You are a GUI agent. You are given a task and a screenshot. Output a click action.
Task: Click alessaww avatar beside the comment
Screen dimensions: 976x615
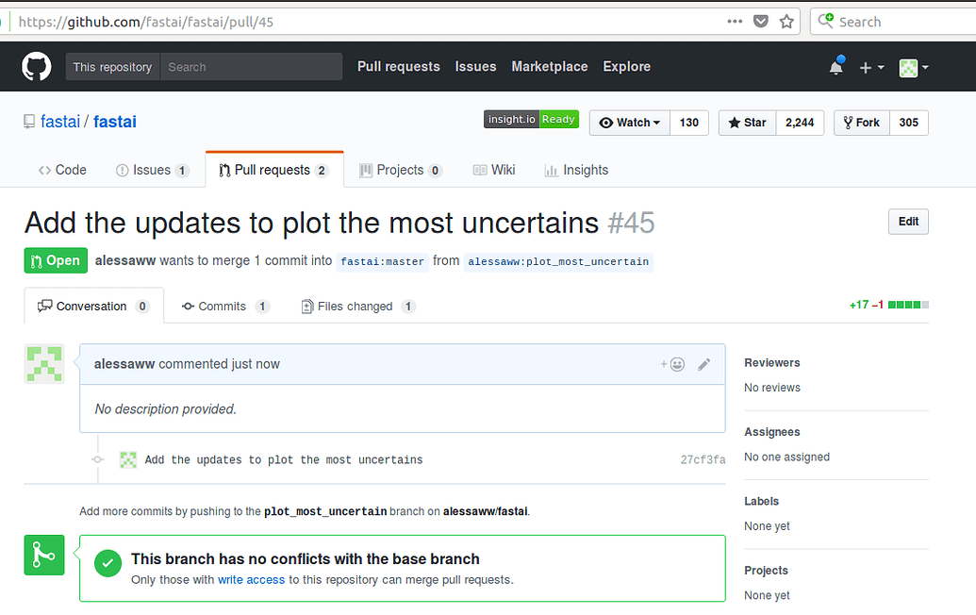pyautogui.click(x=44, y=364)
